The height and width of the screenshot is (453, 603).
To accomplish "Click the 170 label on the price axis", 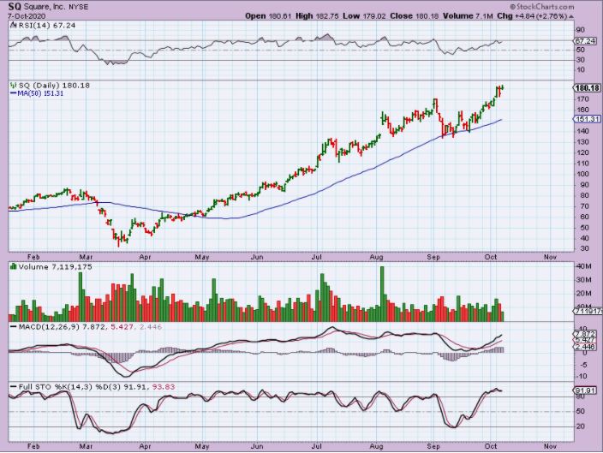I will [582, 99].
